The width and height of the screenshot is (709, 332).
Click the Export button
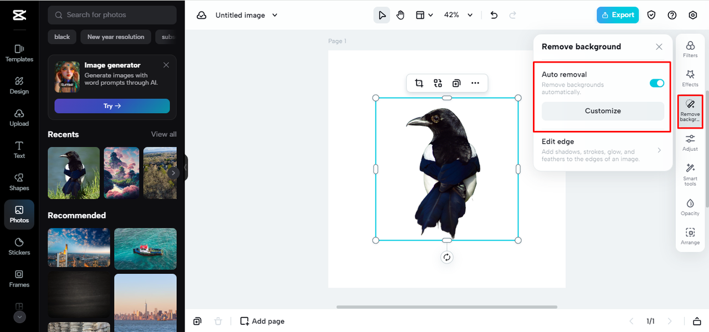pos(618,15)
